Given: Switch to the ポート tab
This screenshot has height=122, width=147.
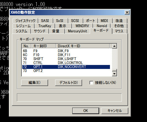Looking at the screenshot, I should click(90, 21).
